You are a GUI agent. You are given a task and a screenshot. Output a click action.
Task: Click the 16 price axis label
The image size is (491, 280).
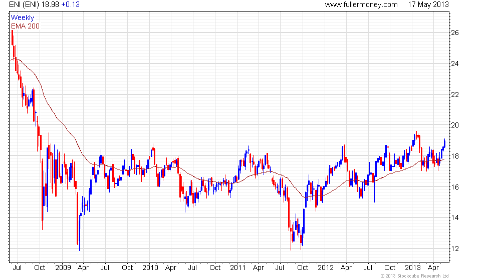pos(455,187)
